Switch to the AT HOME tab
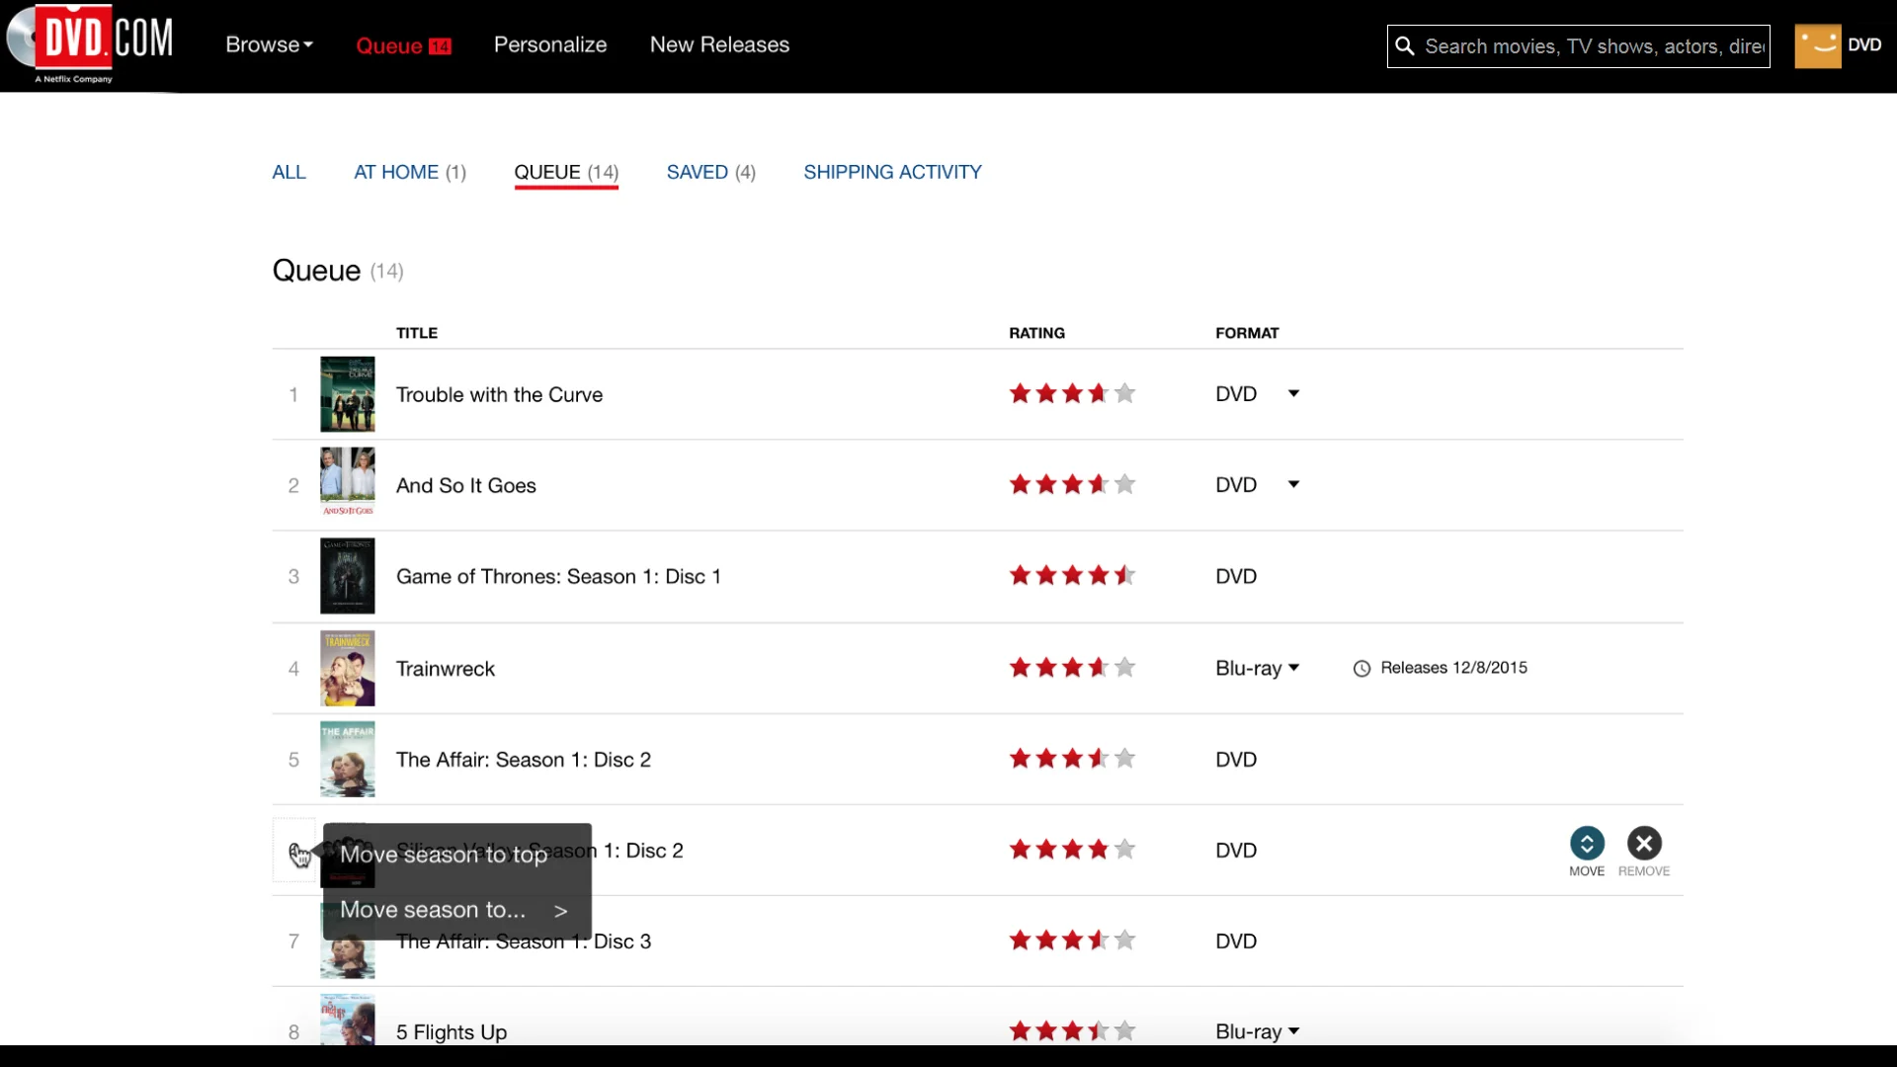 point(410,172)
